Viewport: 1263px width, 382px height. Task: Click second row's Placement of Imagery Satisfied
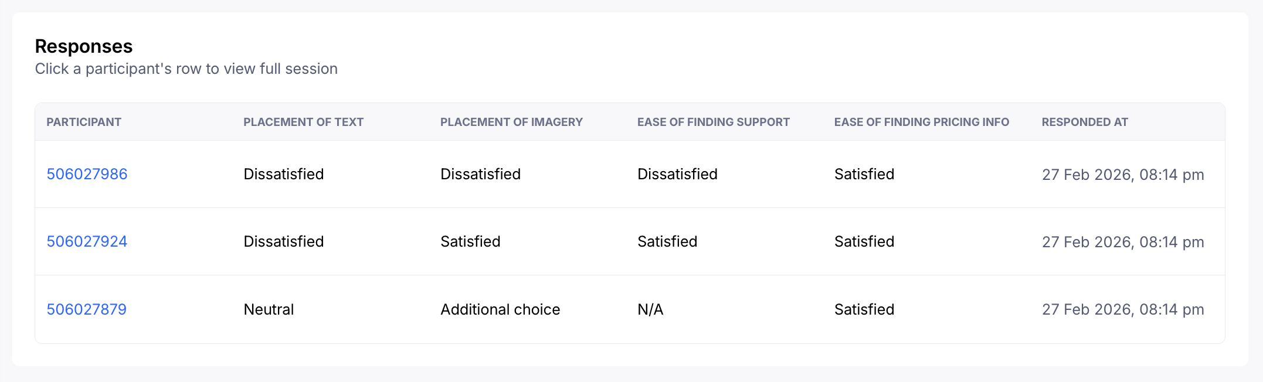[470, 241]
